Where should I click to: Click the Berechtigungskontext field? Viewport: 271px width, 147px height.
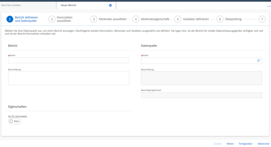coord(201,95)
